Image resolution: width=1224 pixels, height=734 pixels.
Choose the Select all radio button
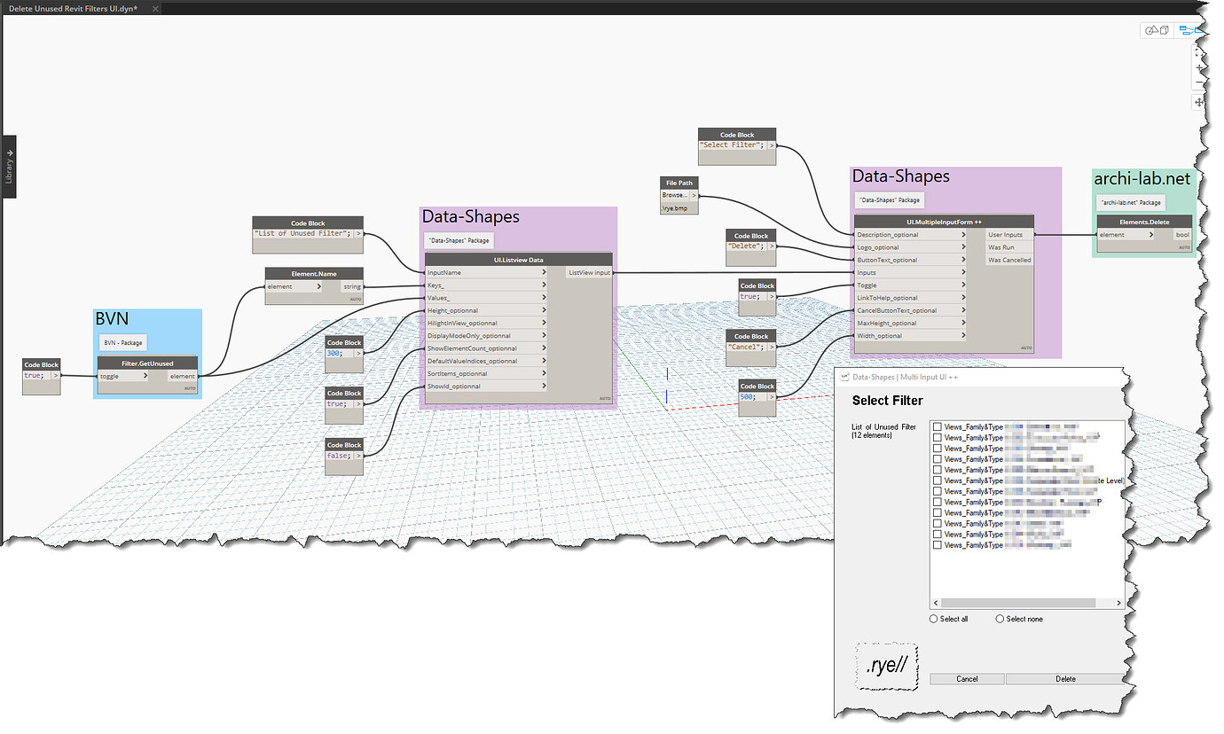tap(934, 619)
